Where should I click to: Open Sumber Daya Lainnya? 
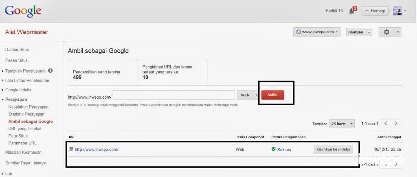pos(25,163)
